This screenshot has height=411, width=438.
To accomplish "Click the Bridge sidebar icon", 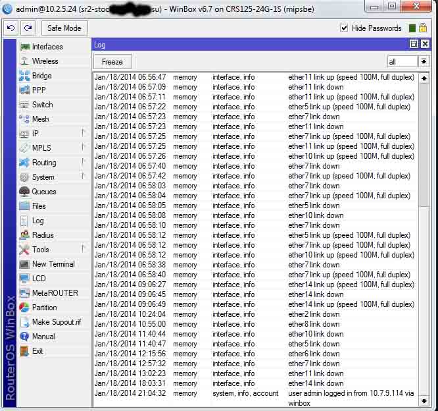I will [24, 76].
